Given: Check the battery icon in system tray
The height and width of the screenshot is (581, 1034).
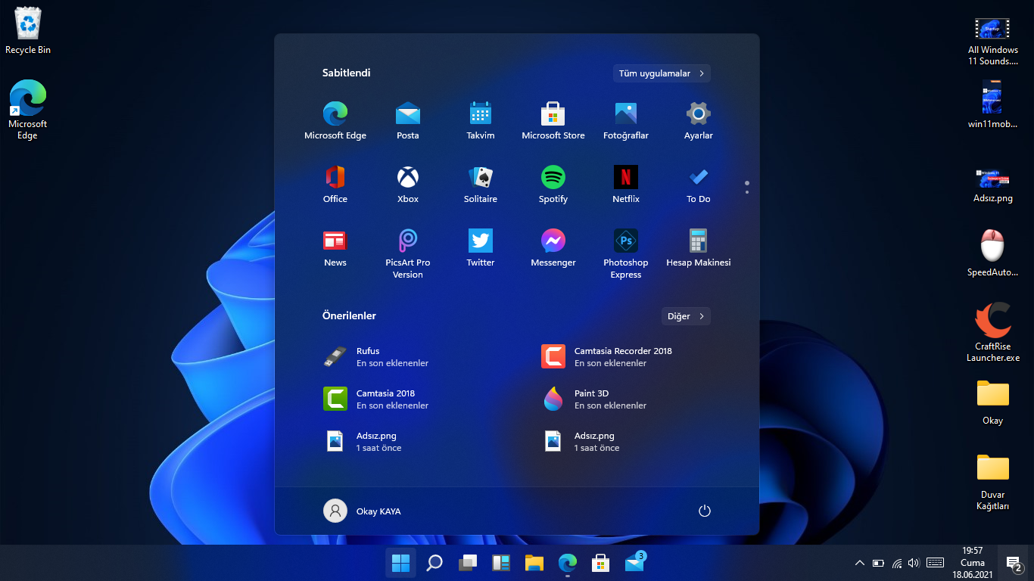Looking at the screenshot, I should pyautogui.click(x=878, y=563).
